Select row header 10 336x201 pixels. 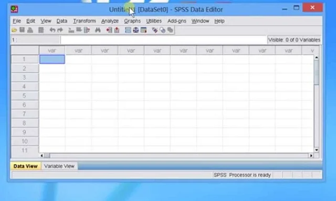[25, 142]
